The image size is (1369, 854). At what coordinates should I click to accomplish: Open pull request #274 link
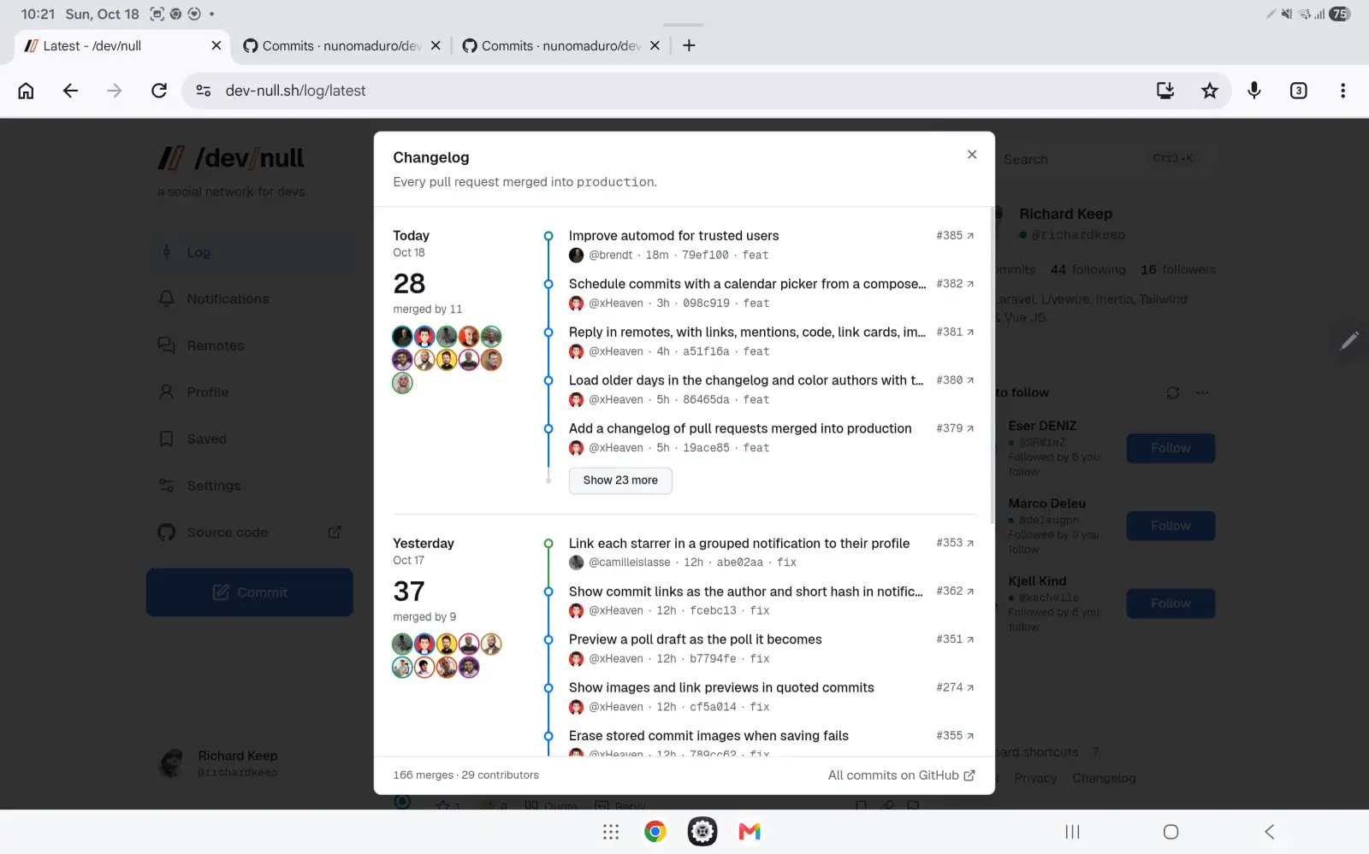(955, 687)
